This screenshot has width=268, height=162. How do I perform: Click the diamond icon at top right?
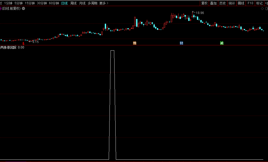pyautogui.click(x=262, y=9)
